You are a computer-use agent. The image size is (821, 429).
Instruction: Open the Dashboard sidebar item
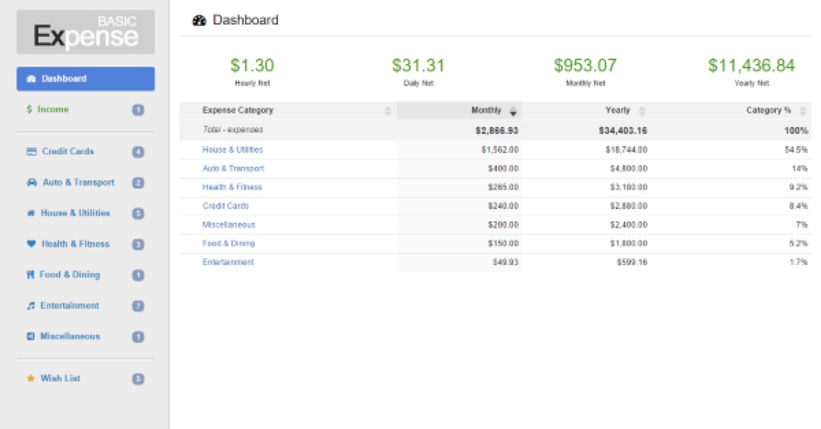85,78
